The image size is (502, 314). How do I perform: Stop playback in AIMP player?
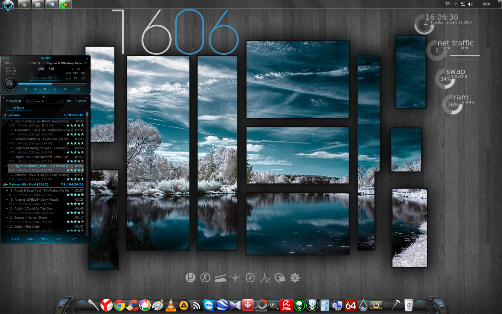tap(45, 89)
